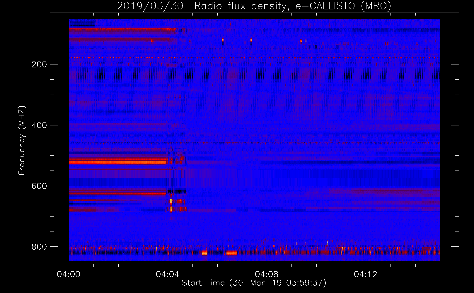Click the 04:00 time tick label
474x293 pixels.
(69, 275)
